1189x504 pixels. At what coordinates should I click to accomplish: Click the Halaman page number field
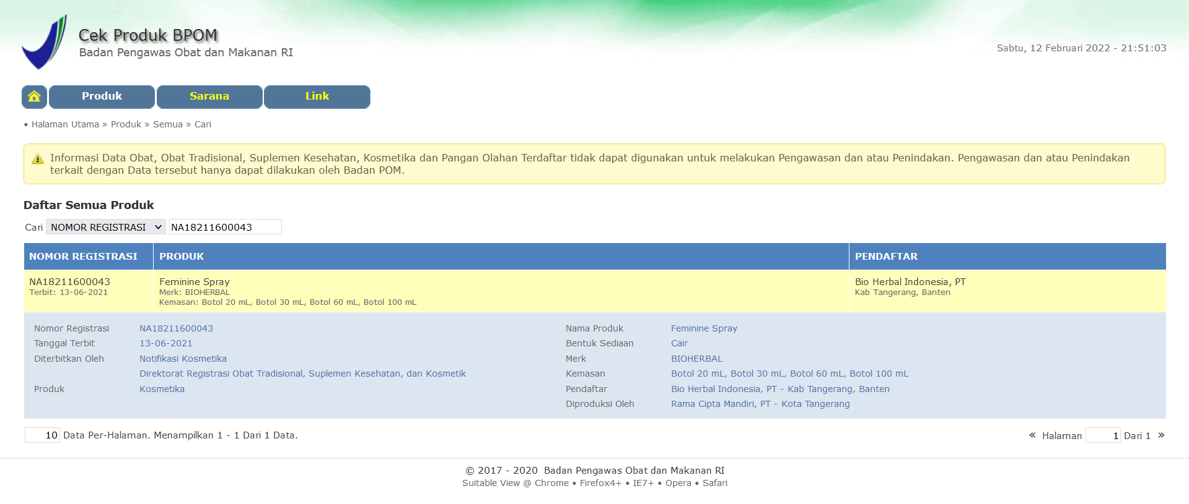[x=1103, y=435]
